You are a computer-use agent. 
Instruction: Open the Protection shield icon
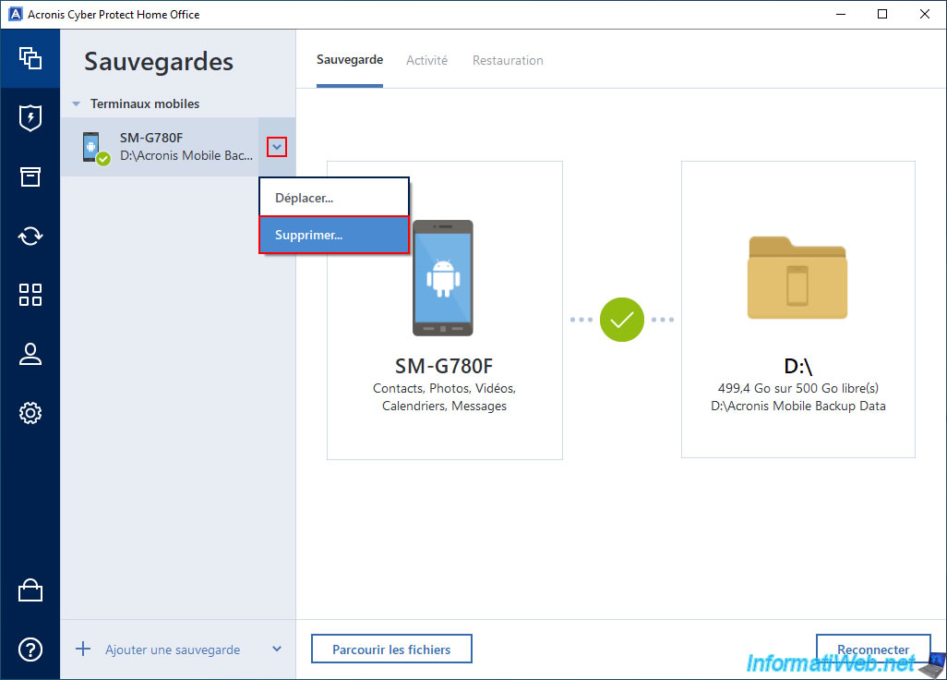pyautogui.click(x=30, y=118)
